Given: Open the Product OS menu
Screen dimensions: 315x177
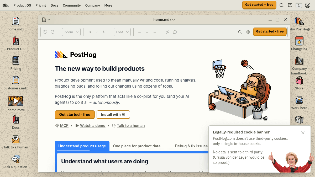Looking at the screenshot, I should tap(22, 5).
